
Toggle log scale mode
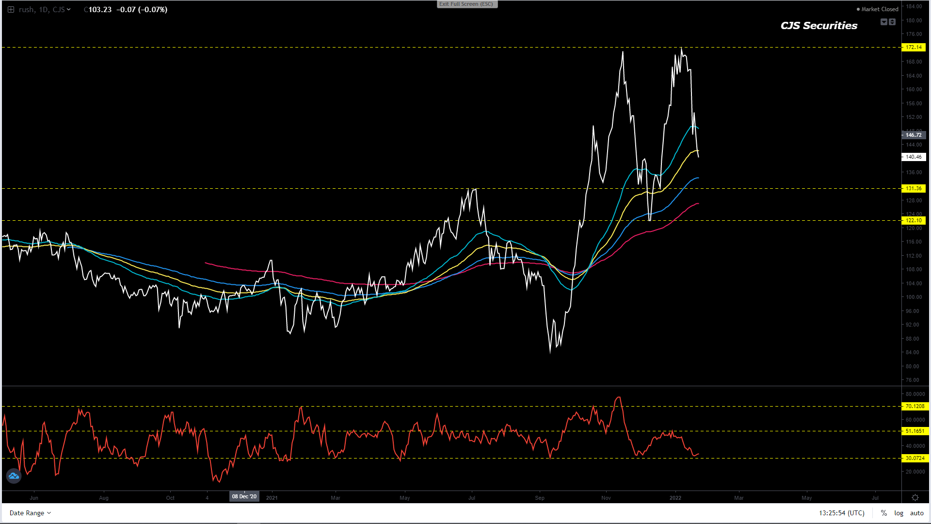[x=899, y=513]
